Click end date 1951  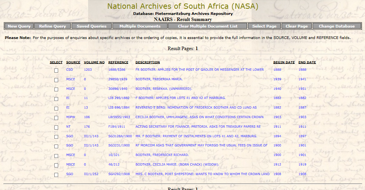[x=302, y=89]
